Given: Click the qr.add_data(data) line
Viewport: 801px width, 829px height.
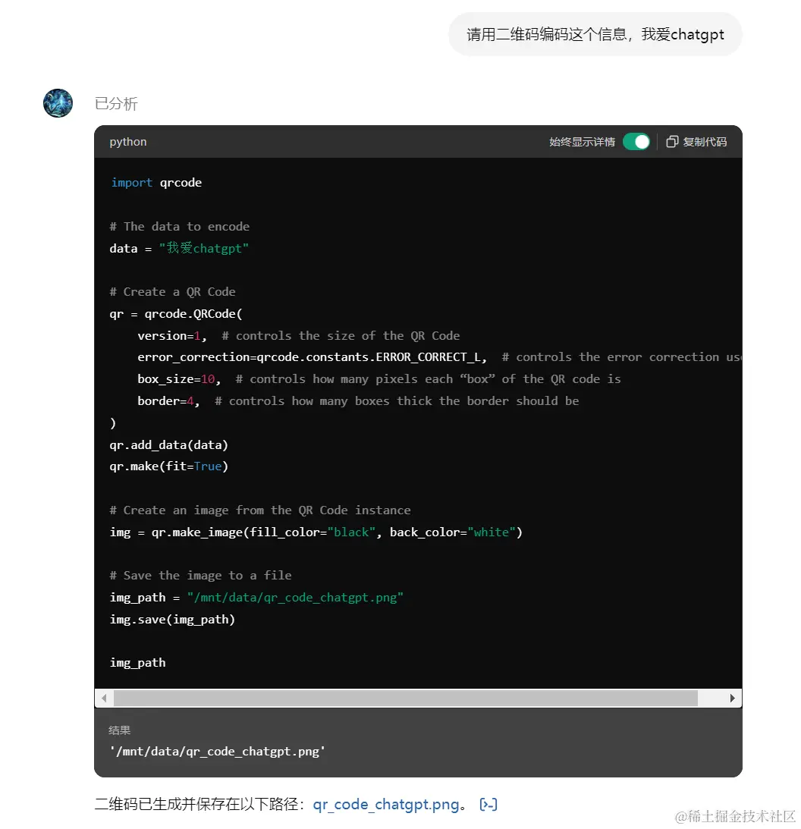Looking at the screenshot, I should point(168,444).
